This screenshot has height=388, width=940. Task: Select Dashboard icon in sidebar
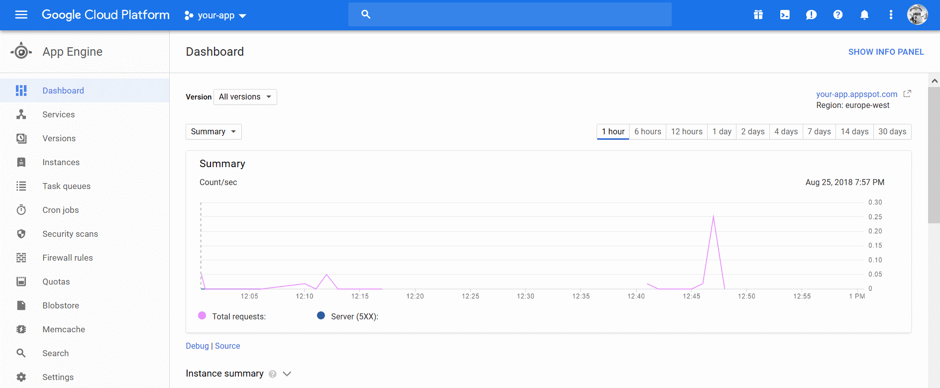[21, 91]
